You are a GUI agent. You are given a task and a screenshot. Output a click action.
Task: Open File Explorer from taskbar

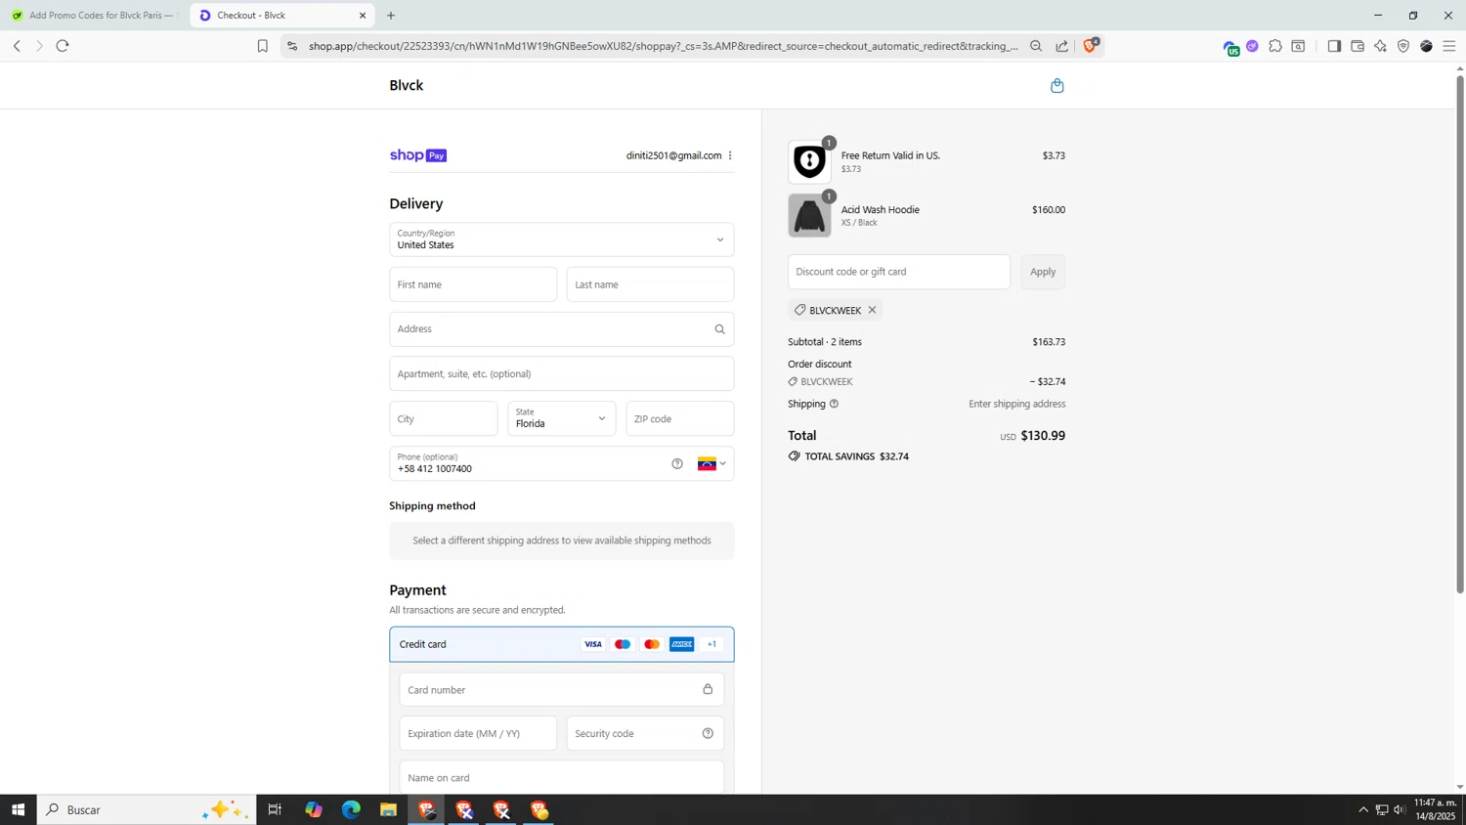tap(388, 809)
